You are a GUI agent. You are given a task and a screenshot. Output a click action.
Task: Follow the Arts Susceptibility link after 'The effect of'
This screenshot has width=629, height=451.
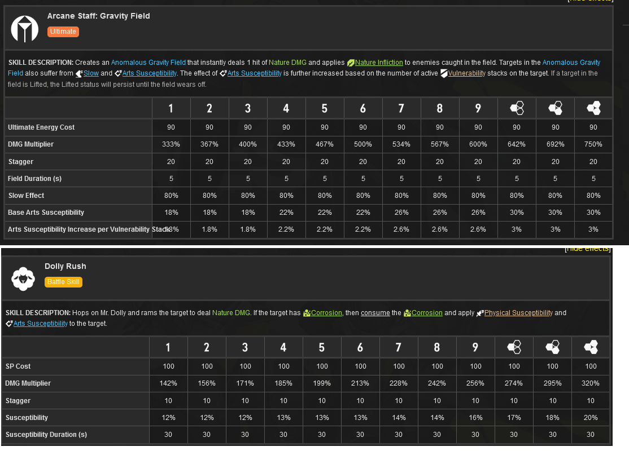pos(254,73)
